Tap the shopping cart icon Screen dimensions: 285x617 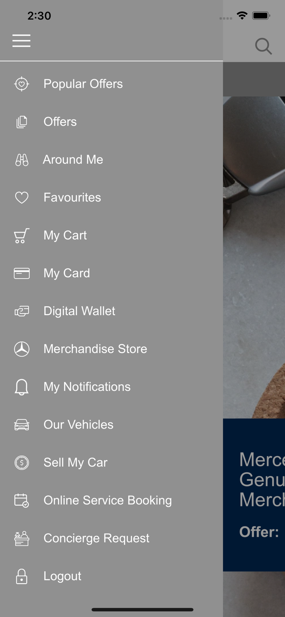22,235
